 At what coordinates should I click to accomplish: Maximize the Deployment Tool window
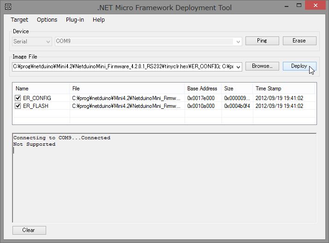click(299, 6)
